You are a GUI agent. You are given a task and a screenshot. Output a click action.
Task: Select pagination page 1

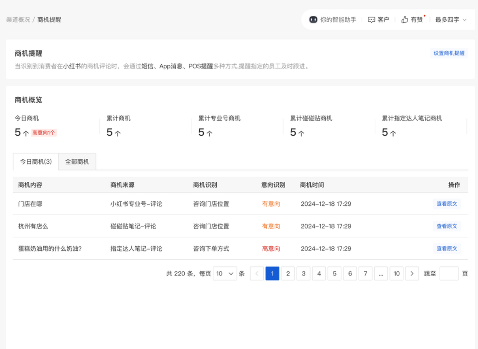pos(272,273)
